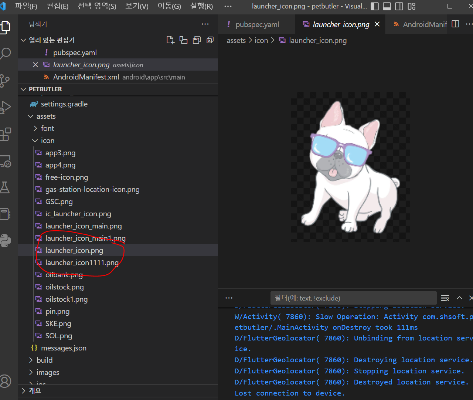Expand the font folder
Viewport: 473px width, 400px height.
coord(35,128)
